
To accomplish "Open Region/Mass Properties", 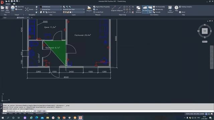I will pyautogui.click(x=101, y=7).
